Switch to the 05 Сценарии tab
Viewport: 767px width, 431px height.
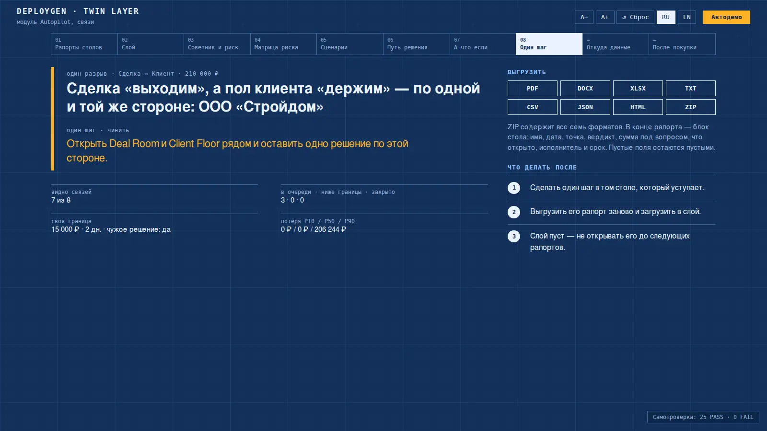350,44
